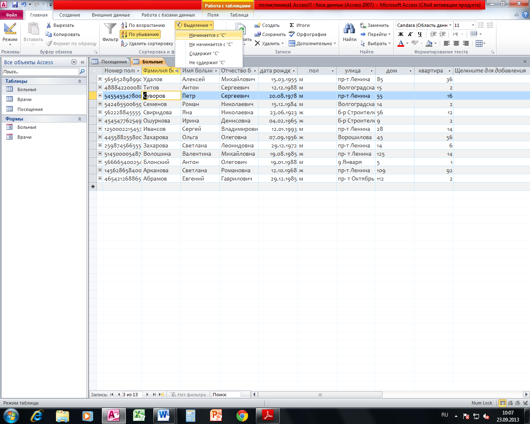The width and height of the screenshot is (530, 424).
Task: Open Excel from the Windows taskbar
Action: [x=138, y=415]
